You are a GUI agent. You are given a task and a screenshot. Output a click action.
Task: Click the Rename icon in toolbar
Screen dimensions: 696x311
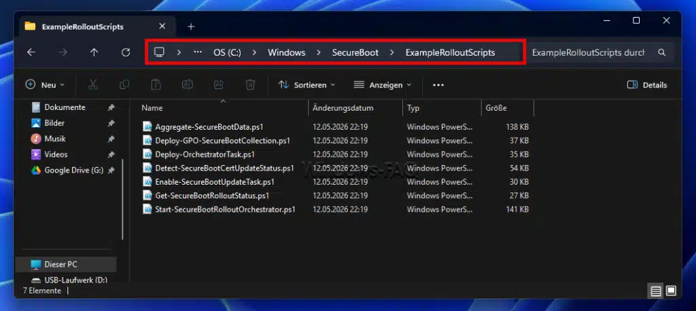tap(188, 85)
